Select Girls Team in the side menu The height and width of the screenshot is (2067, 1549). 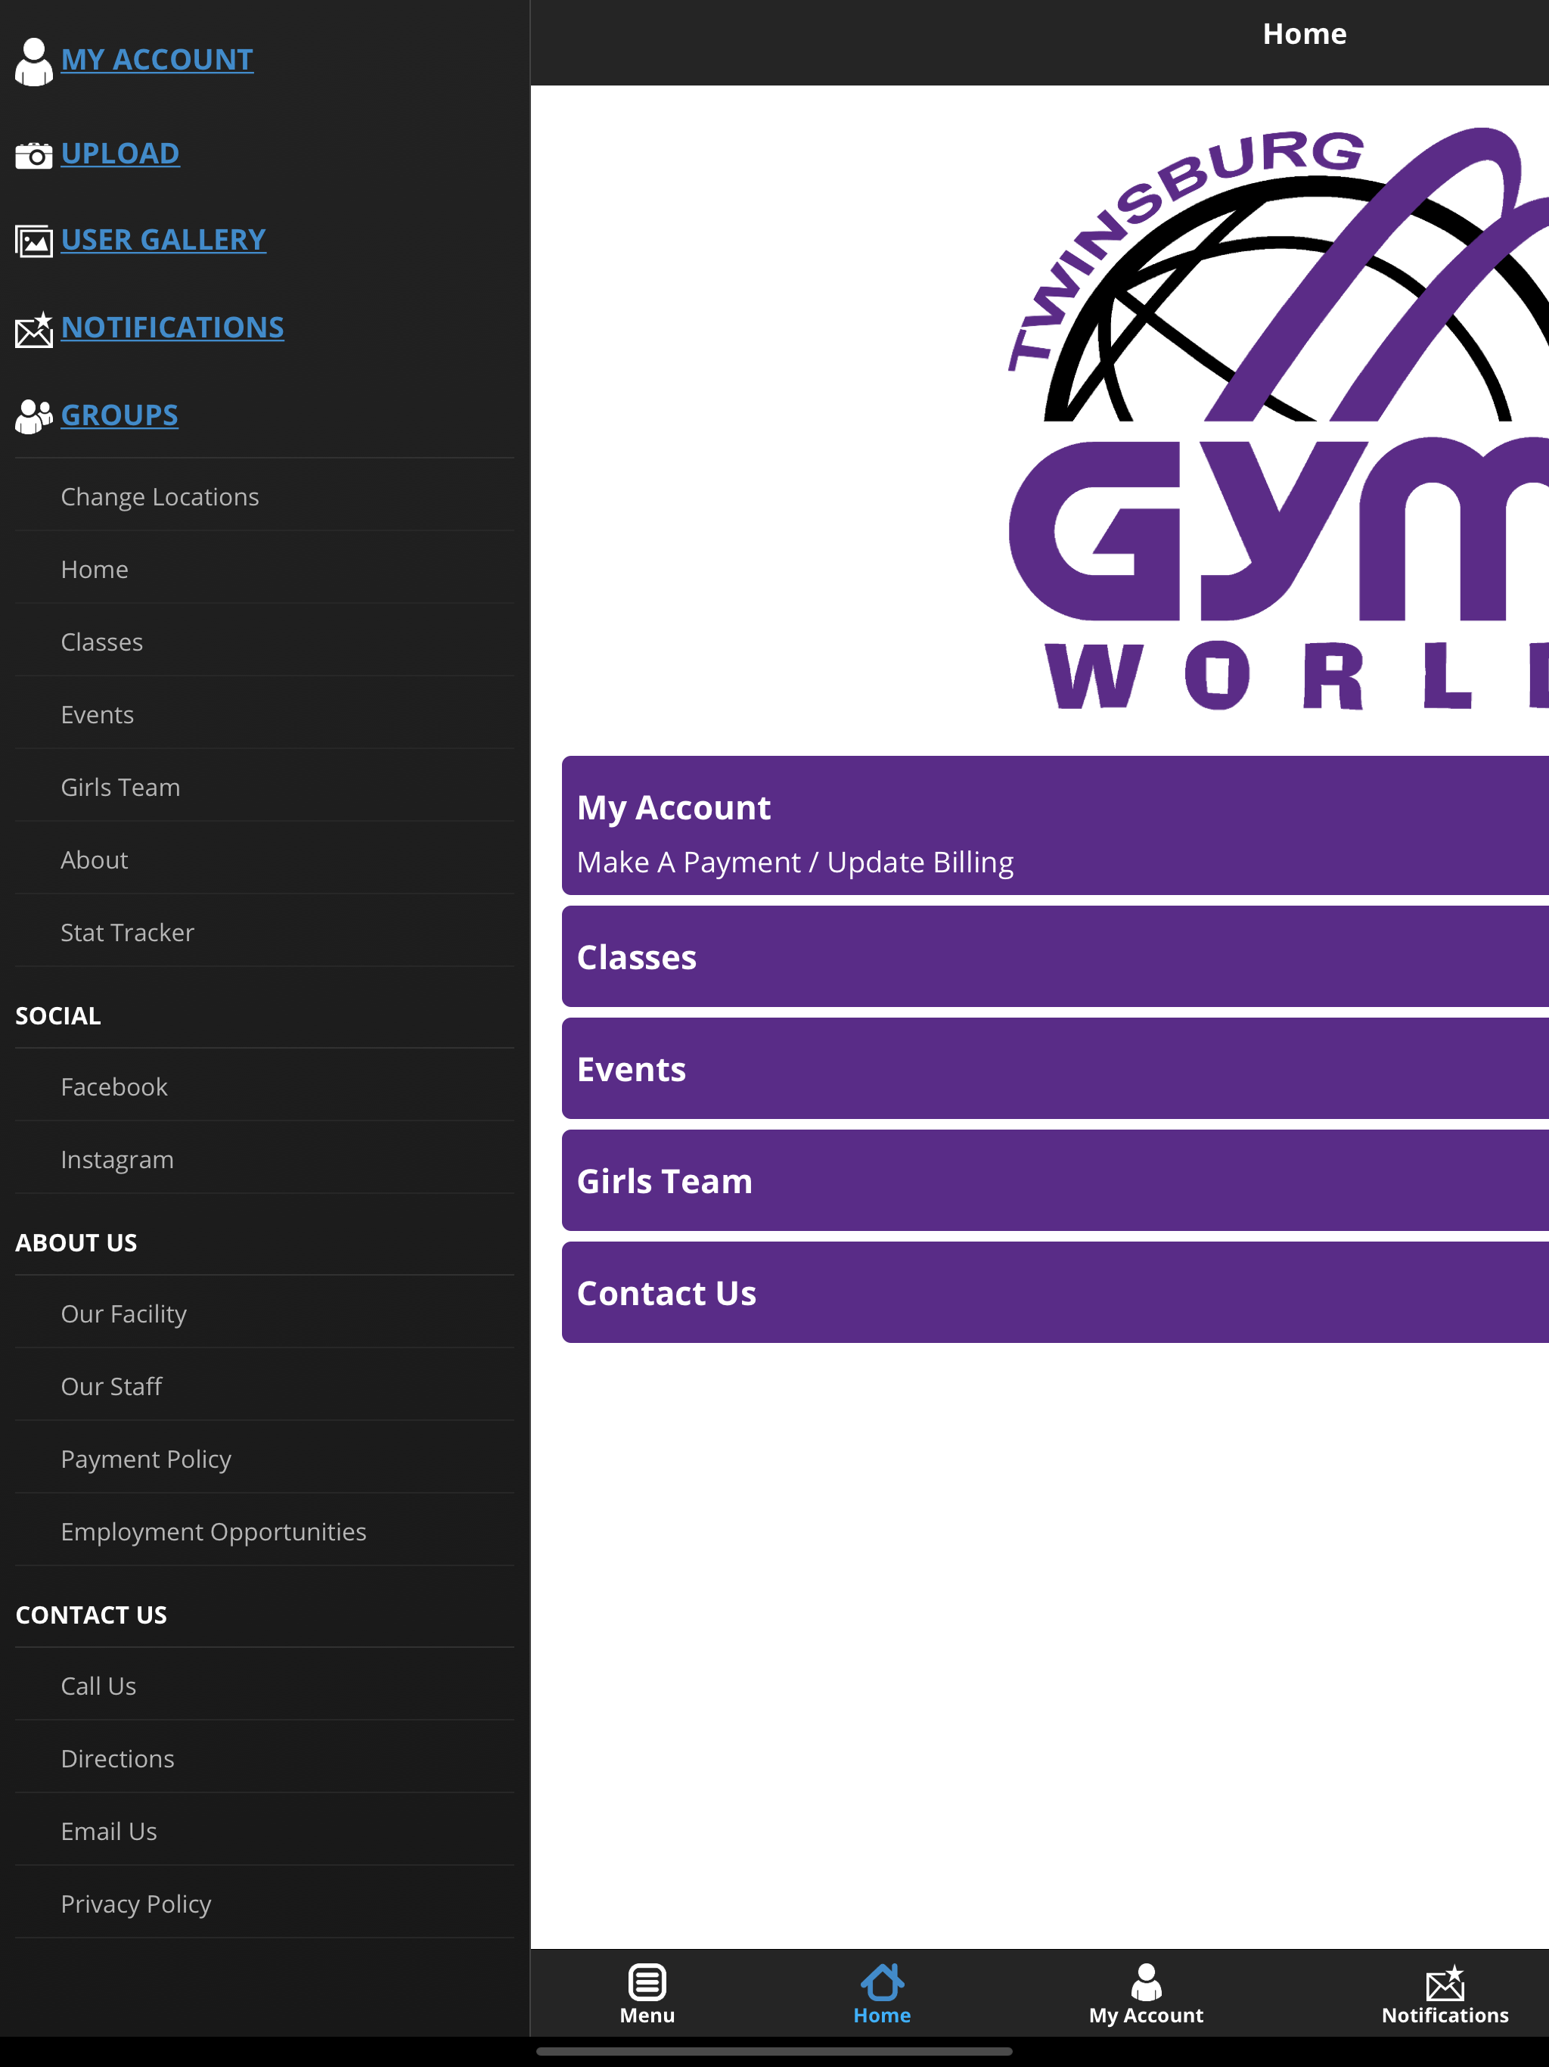pyautogui.click(x=265, y=787)
